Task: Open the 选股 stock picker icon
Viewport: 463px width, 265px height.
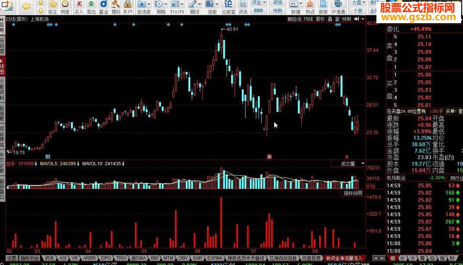Action: [x=210, y=4]
